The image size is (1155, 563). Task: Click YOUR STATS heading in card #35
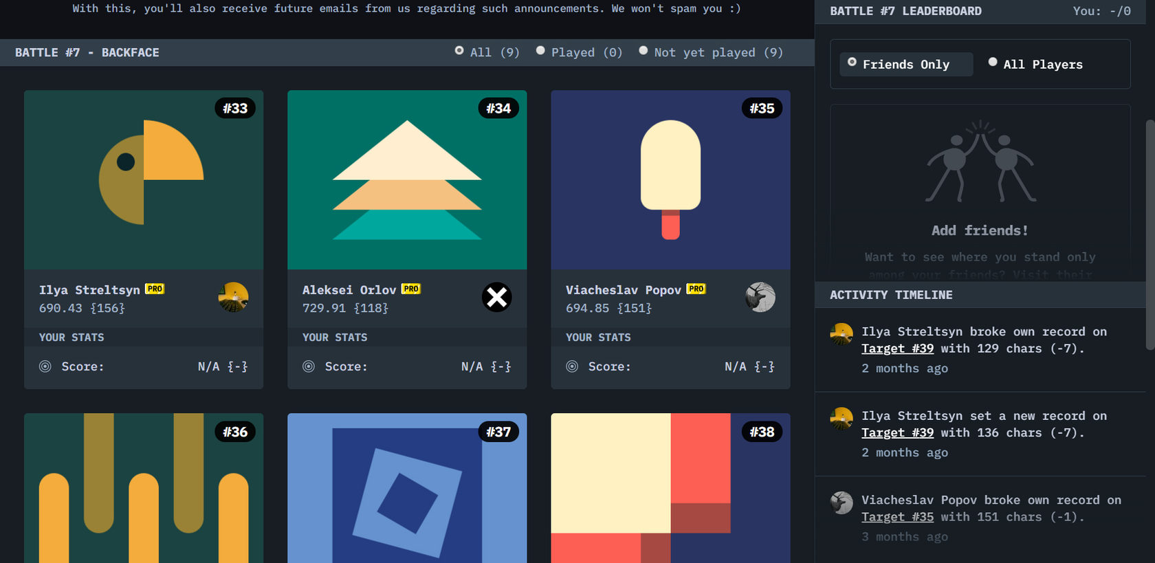click(x=598, y=338)
